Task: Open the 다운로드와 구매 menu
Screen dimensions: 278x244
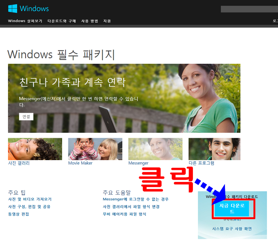Action: point(62,21)
